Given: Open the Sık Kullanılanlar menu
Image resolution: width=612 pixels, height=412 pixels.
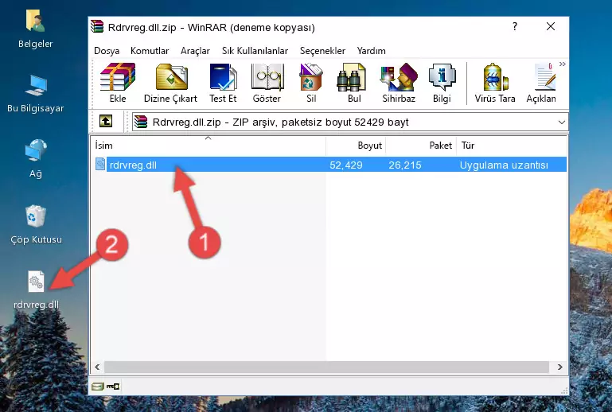Looking at the screenshot, I should 255,51.
